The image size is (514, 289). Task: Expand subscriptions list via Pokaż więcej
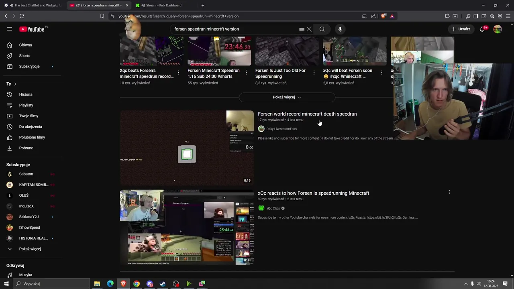click(30, 249)
